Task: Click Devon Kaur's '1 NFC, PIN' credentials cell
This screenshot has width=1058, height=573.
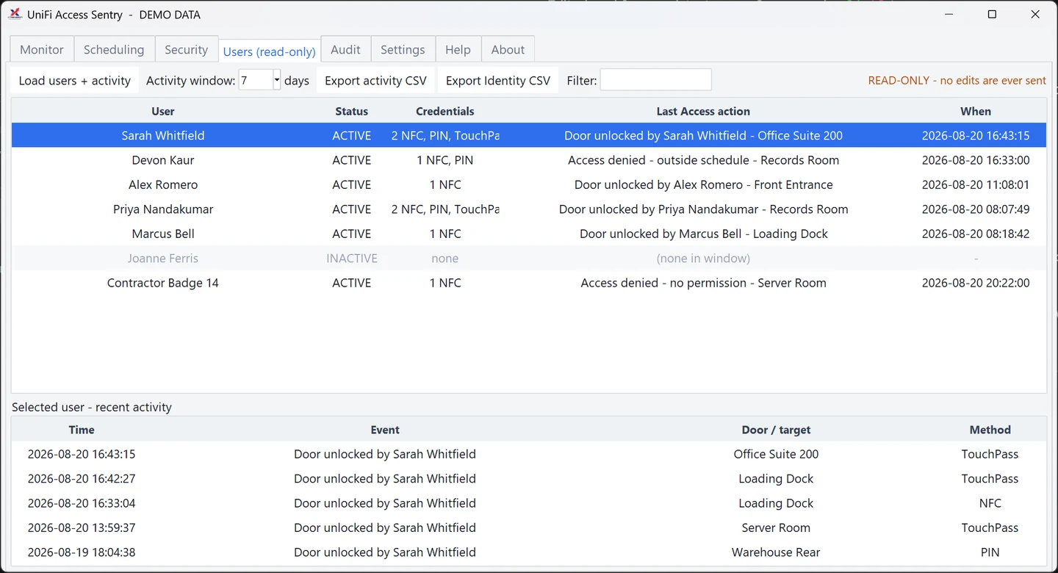Action: (x=445, y=160)
